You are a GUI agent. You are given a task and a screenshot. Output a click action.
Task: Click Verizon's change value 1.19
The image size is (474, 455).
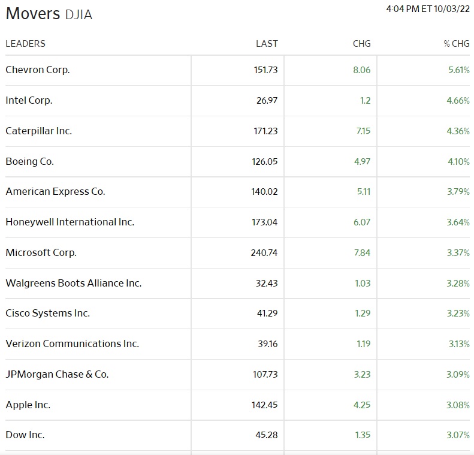tap(364, 343)
